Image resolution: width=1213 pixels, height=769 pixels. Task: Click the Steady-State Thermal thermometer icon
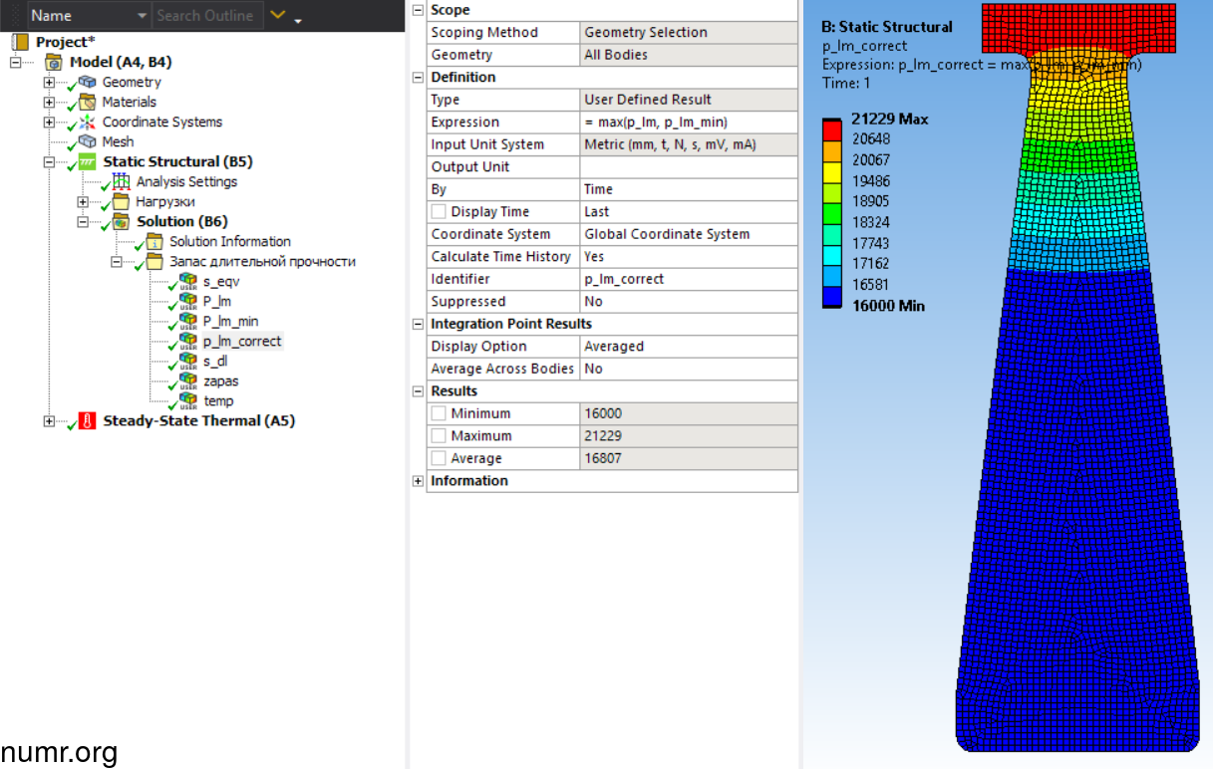coord(88,421)
